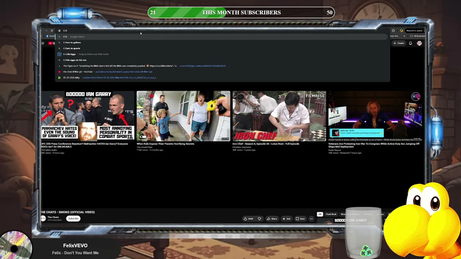Select the Punk Rock filter chip
This screenshot has width=461, height=259.
(x=331, y=214)
